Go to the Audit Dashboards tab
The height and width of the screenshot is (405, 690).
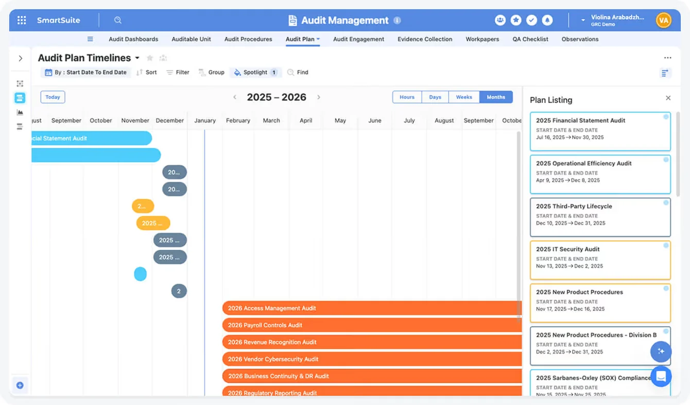point(133,39)
